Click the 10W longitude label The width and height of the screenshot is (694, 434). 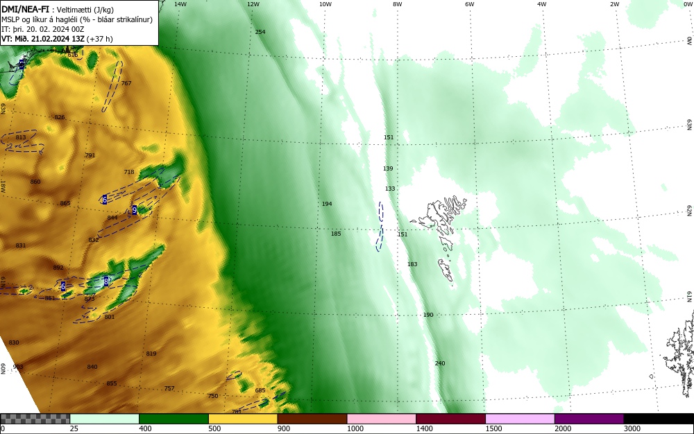tap(325, 4)
